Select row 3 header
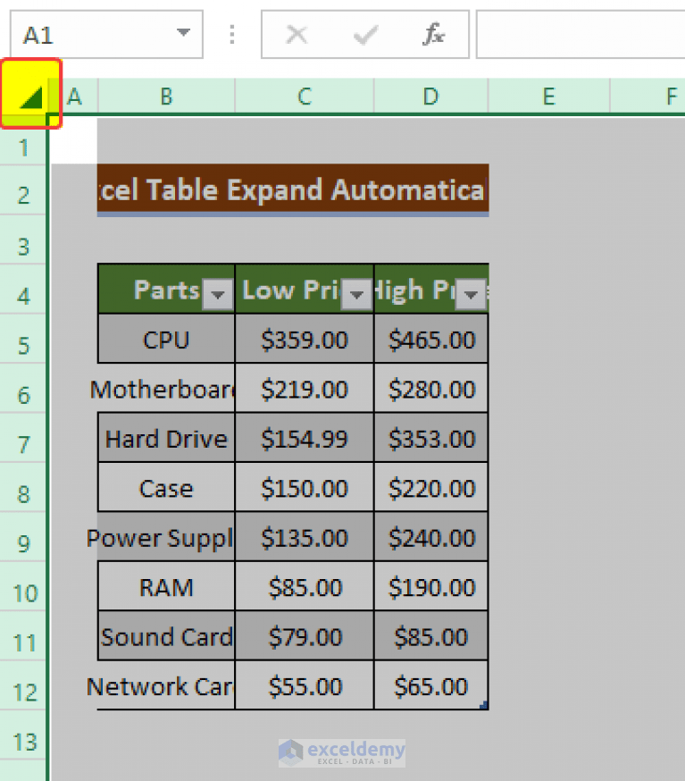Viewport: 685px width, 781px height. pyautogui.click(x=23, y=245)
